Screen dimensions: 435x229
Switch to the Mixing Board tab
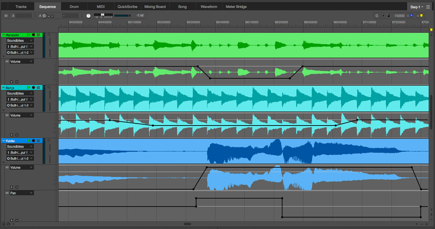coord(155,7)
